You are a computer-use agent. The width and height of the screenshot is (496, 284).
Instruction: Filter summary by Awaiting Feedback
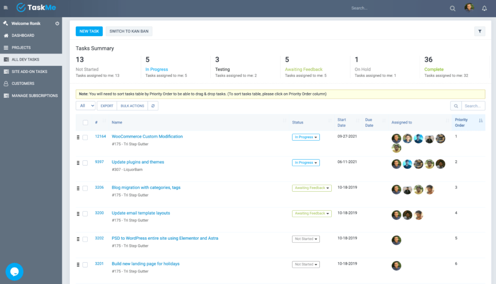click(304, 69)
